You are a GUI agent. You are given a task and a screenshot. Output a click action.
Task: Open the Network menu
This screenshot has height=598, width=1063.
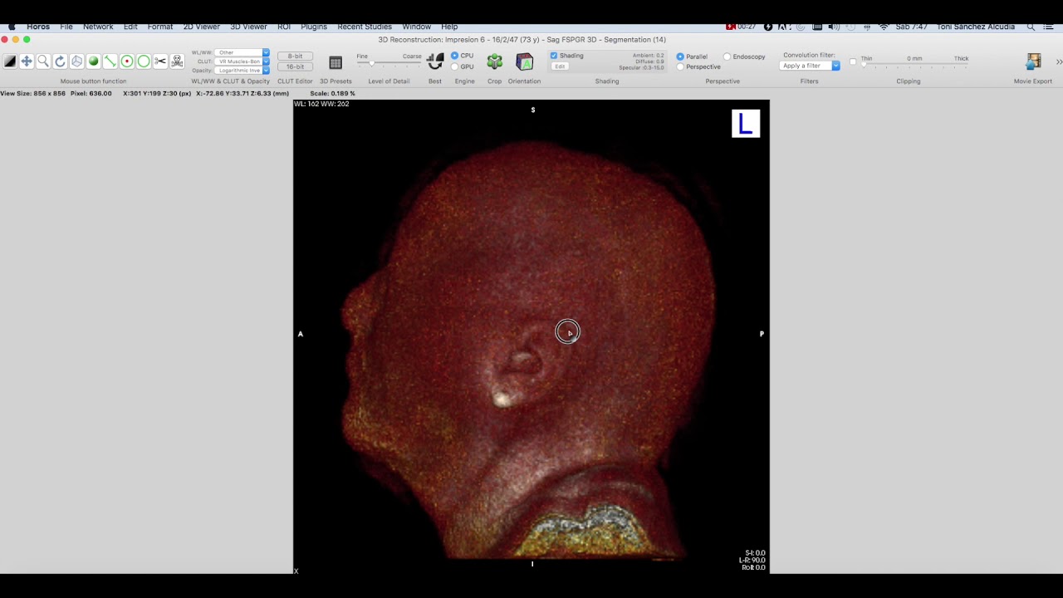click(98, 27)
